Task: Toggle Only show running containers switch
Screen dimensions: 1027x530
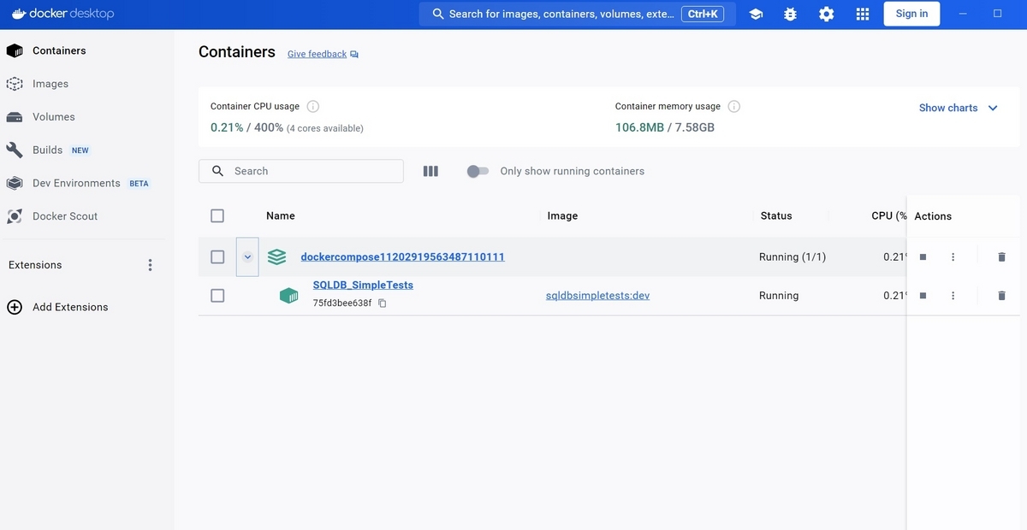Action: (x=478, y=171)
